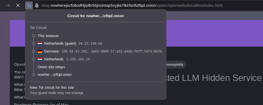Click the Anonymity tag pill
Screen dimensions: 263x105
click(x=174, y=65)
